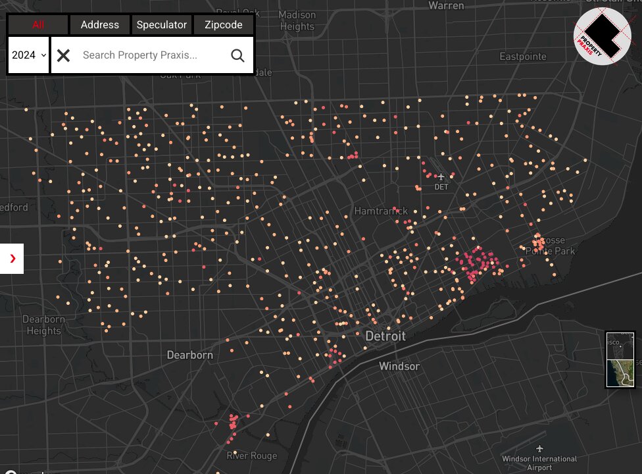Toggle the basemap satellite thumbnail
Screen dimensions: 642x474
pyautogui.click(x=620, y=360)
